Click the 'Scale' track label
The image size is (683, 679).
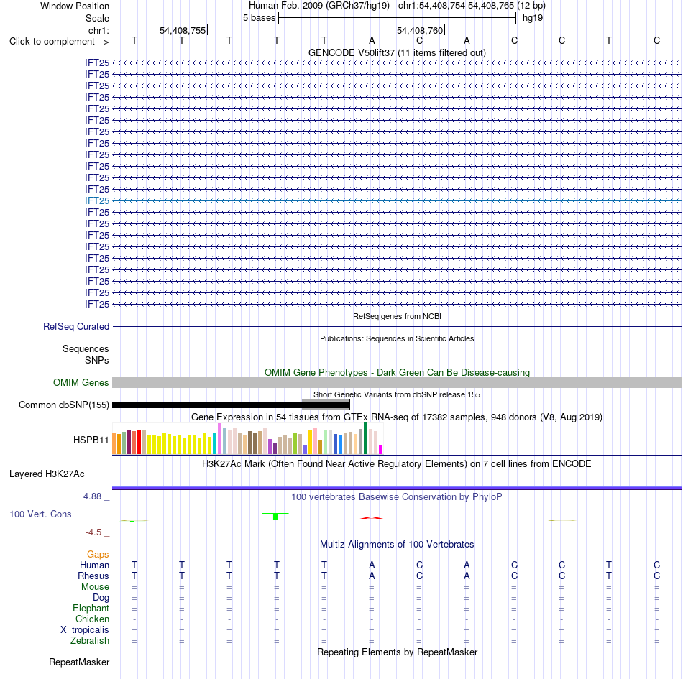97,18
